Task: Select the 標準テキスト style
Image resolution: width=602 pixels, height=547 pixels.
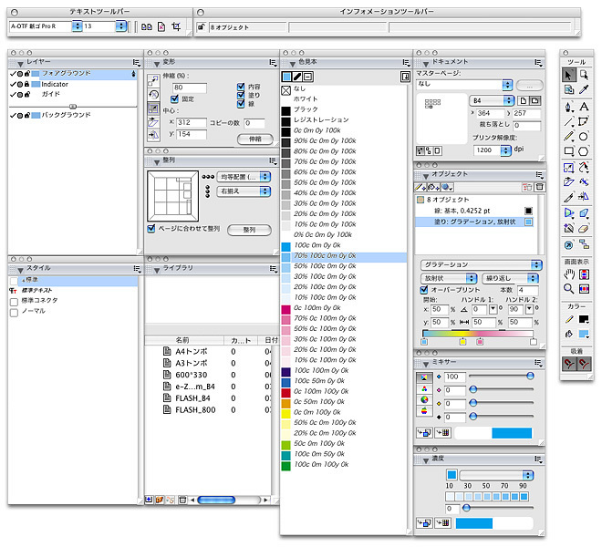Action: point(36,291)
